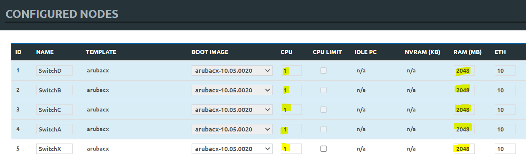
Task: Click ID 3 cell of SwitchC
Action: pyautogui.click(x=18, y=110)
